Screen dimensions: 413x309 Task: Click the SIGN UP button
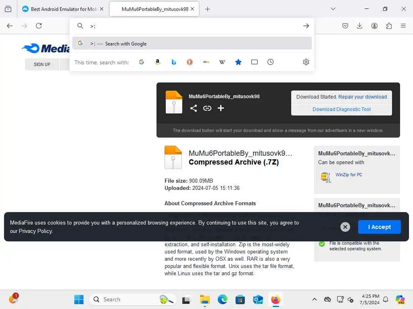tap(42, 64)
